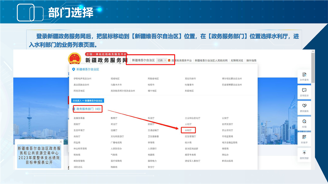Choose 乌鲁木齐市 from the region list
Viewport: 328px width, 184px height.
[x=116, y=85]
